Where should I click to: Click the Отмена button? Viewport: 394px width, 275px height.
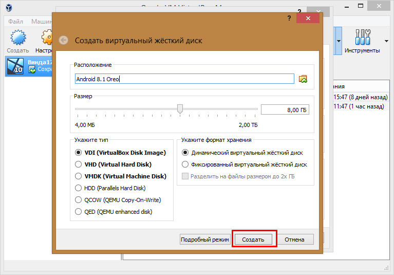[x=295, y=240]
